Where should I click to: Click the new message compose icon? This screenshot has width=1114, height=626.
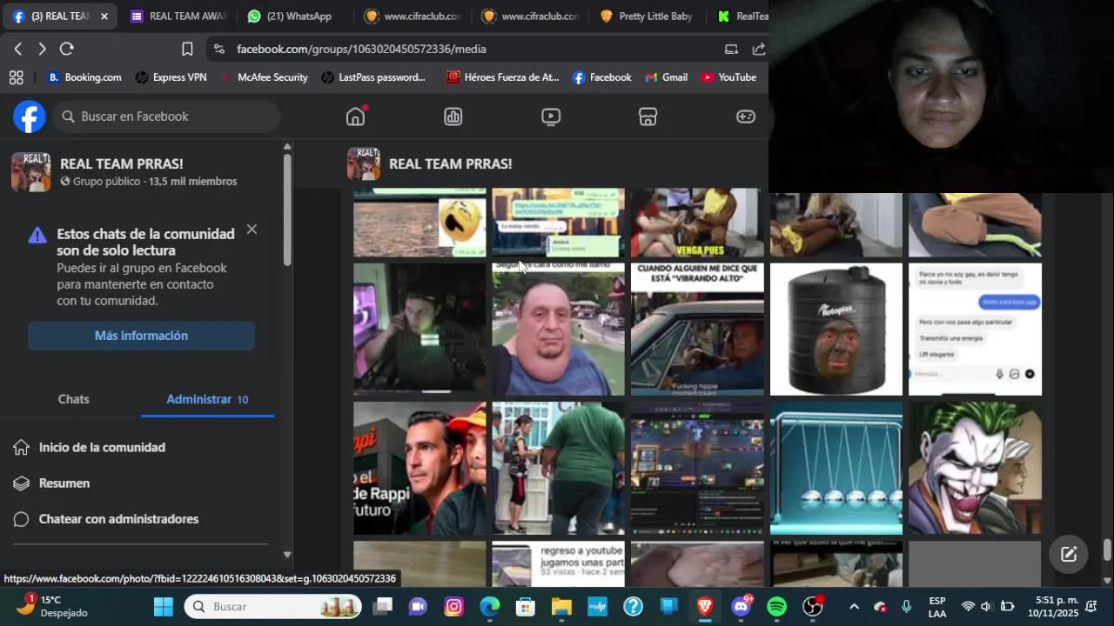pos(1069,554)
